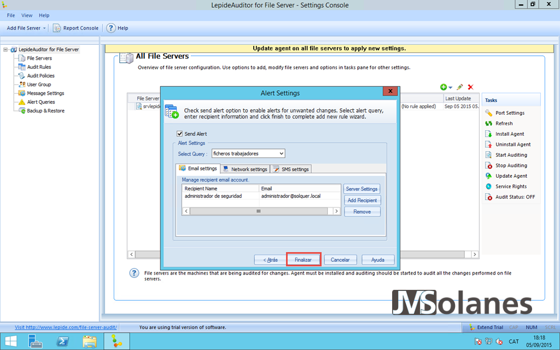Click the Add Recipient button

pos(362,200)
